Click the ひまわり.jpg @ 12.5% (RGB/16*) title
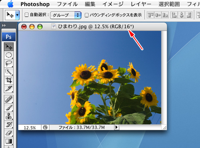Viewport: 200px width, 148px height. (x=96, y=26)
